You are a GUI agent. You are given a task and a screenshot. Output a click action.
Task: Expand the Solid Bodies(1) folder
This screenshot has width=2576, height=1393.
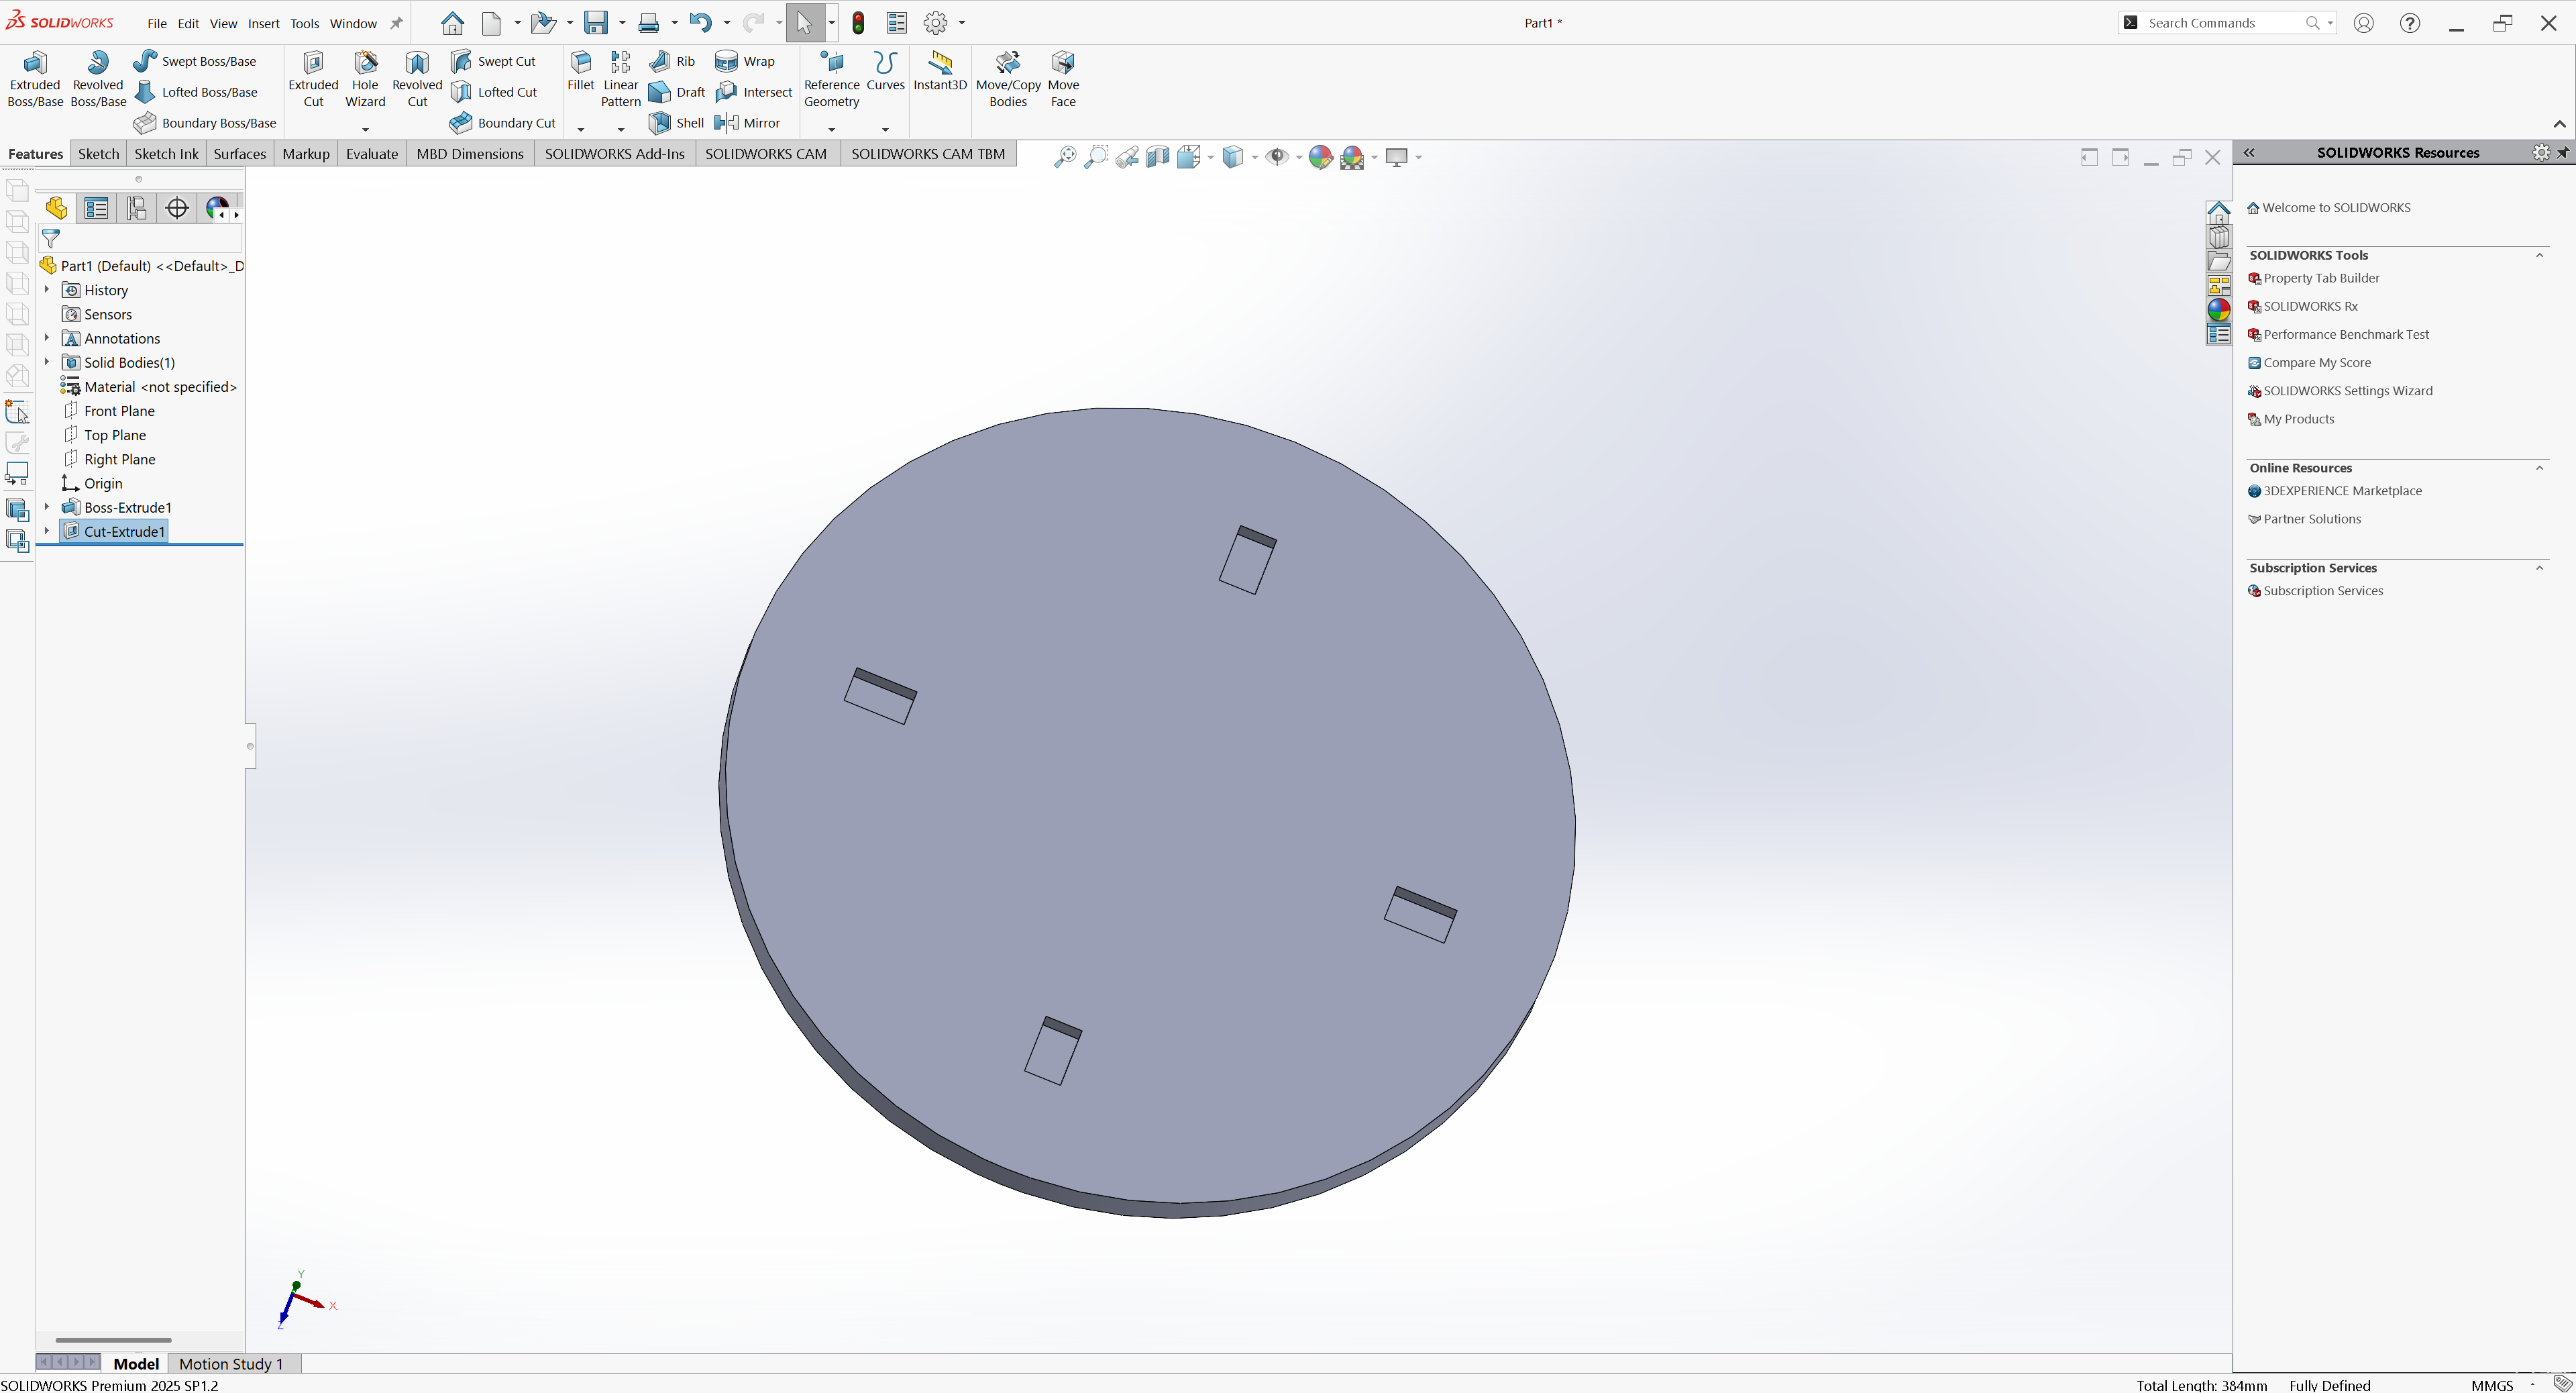[47, 362]
